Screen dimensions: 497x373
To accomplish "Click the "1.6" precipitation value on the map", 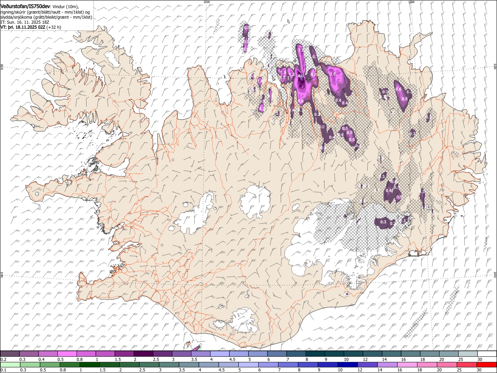I will point(332,74).
